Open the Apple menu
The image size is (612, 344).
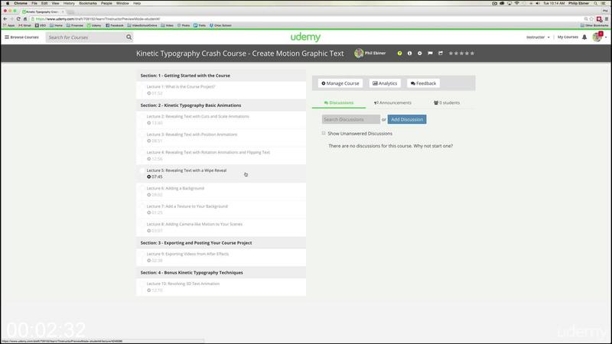click(8, 3)
